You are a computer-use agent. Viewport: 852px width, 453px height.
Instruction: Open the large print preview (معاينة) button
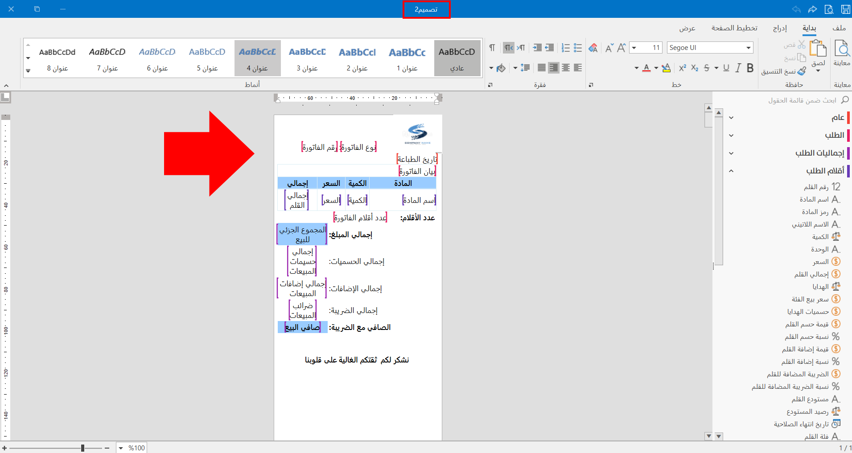tap(842, 53)
